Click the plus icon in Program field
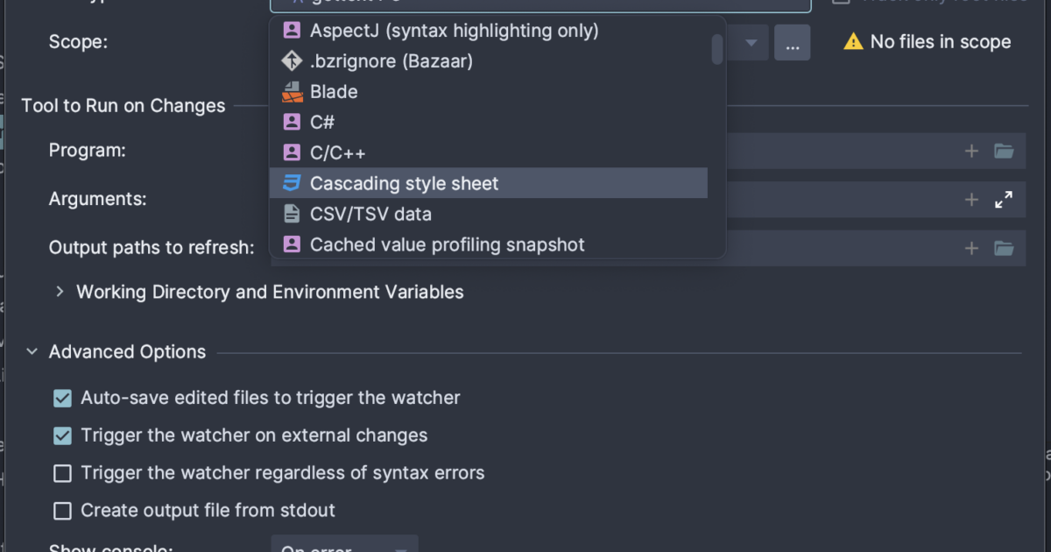This screenshot has width=1051, height=552. click(971, 152)
